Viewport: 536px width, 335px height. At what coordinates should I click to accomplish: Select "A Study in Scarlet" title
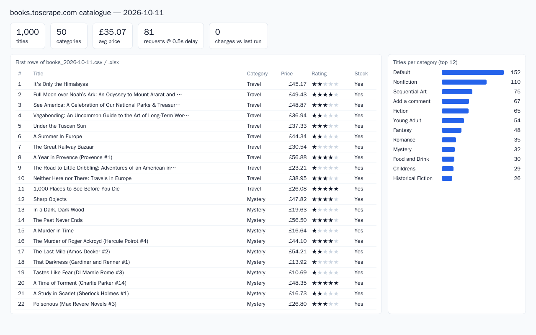[x=81, y=294]
